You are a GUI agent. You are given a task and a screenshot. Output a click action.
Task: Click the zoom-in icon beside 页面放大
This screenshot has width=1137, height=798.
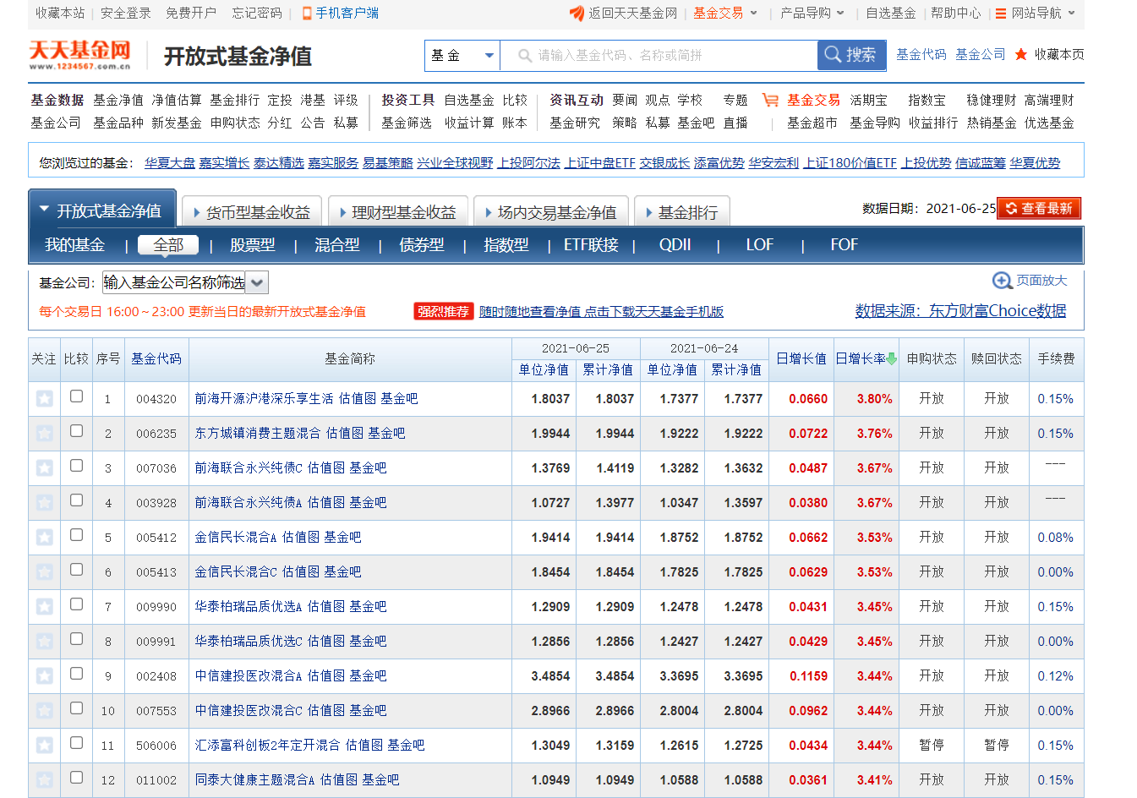(1003, 281)
